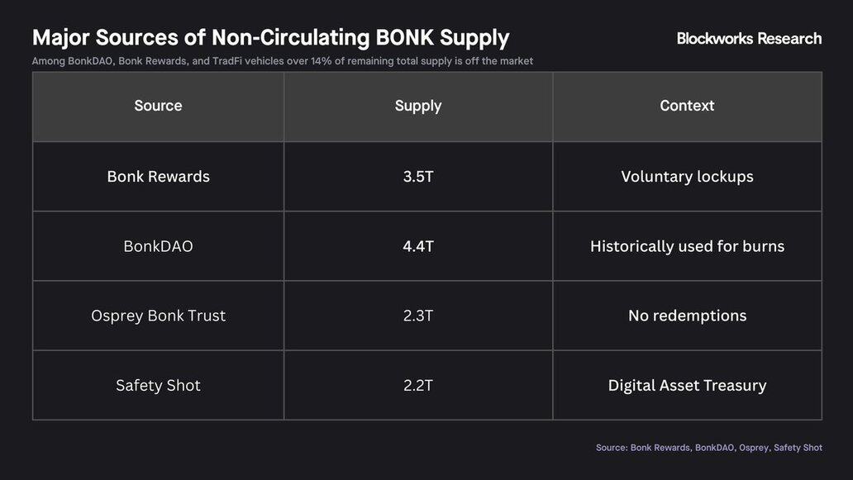The height and width of the screenshot is (480, 853).
Task: Select the Source column header
Action: (158, 106)
